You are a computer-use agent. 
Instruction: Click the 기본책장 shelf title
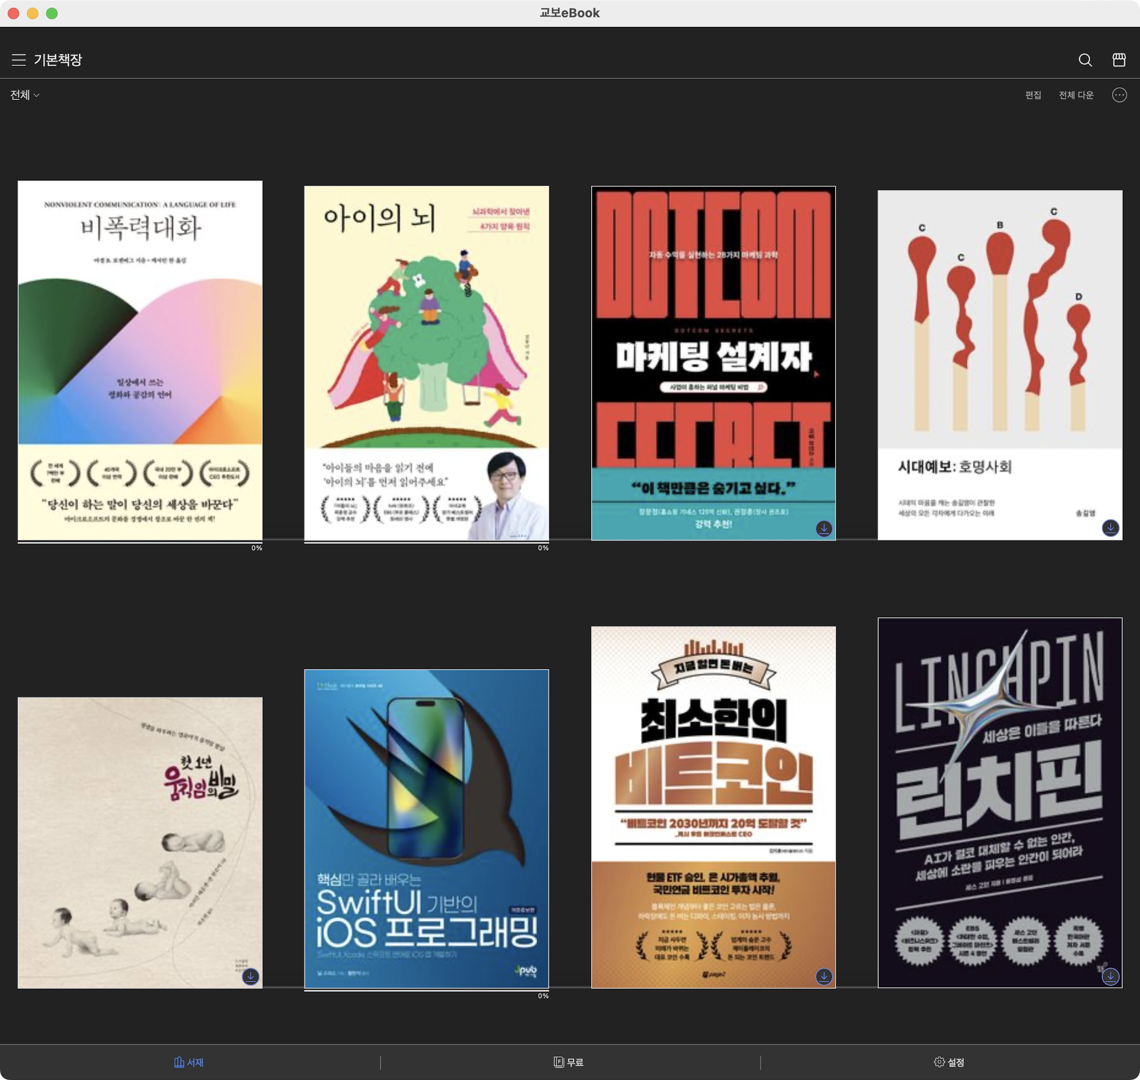point(58,60)
